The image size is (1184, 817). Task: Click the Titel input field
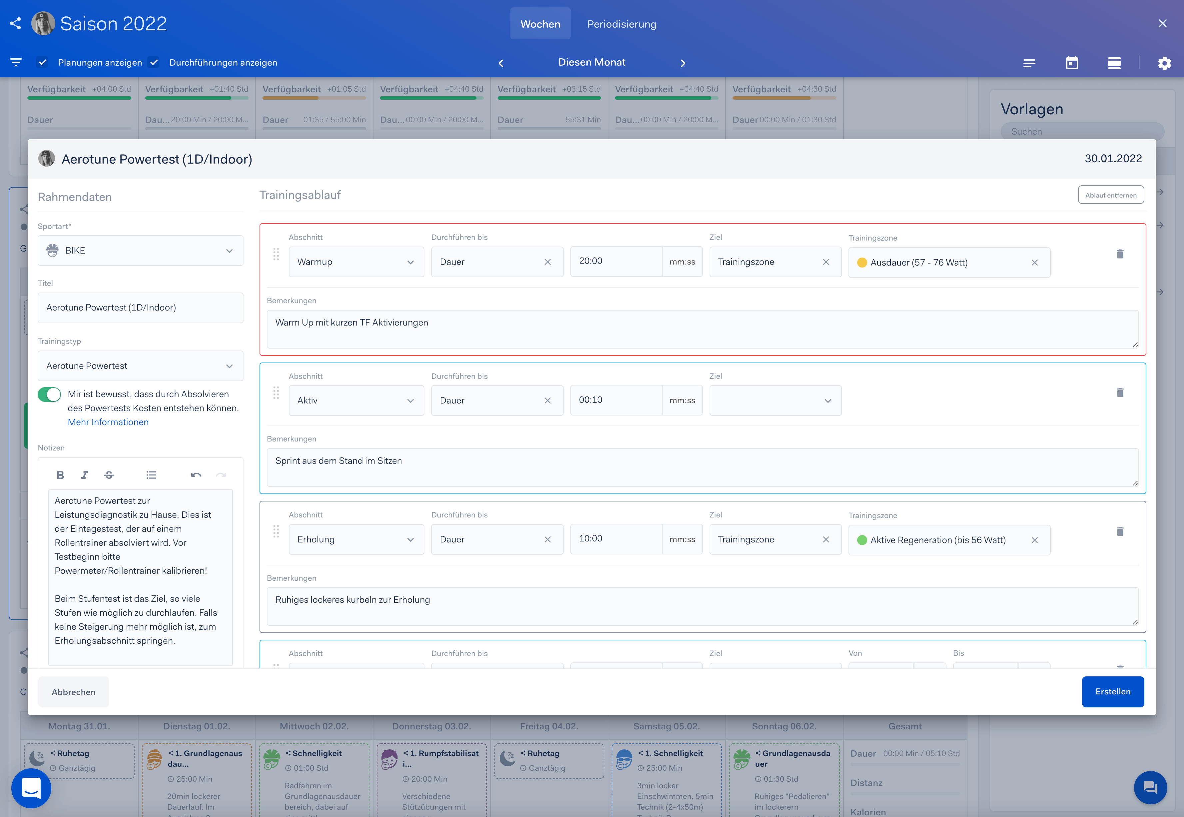pyautogui.click(x=140, y=308)
